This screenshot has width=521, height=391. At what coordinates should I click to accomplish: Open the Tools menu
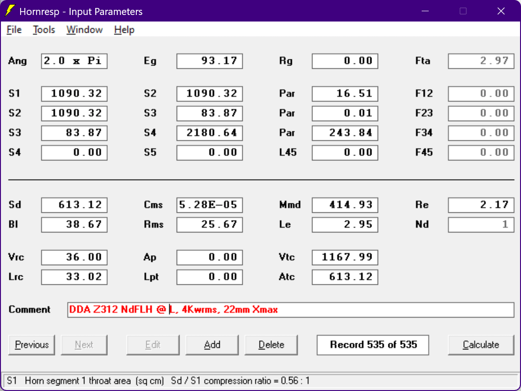(44, 30)
